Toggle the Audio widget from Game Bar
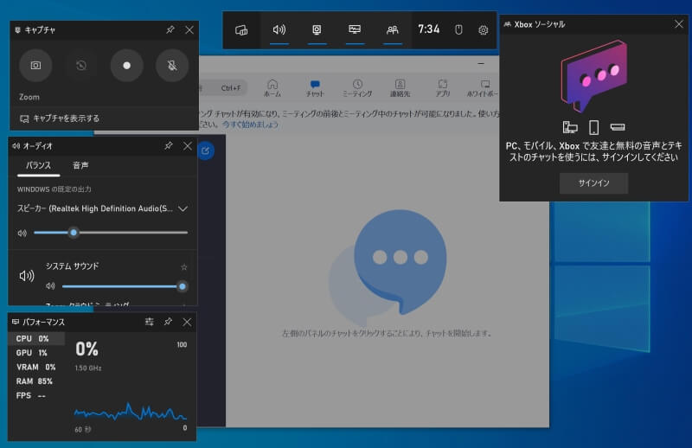The height and width of the screenshot is (448, 692). pyautogui.click(x=279, y=29)
